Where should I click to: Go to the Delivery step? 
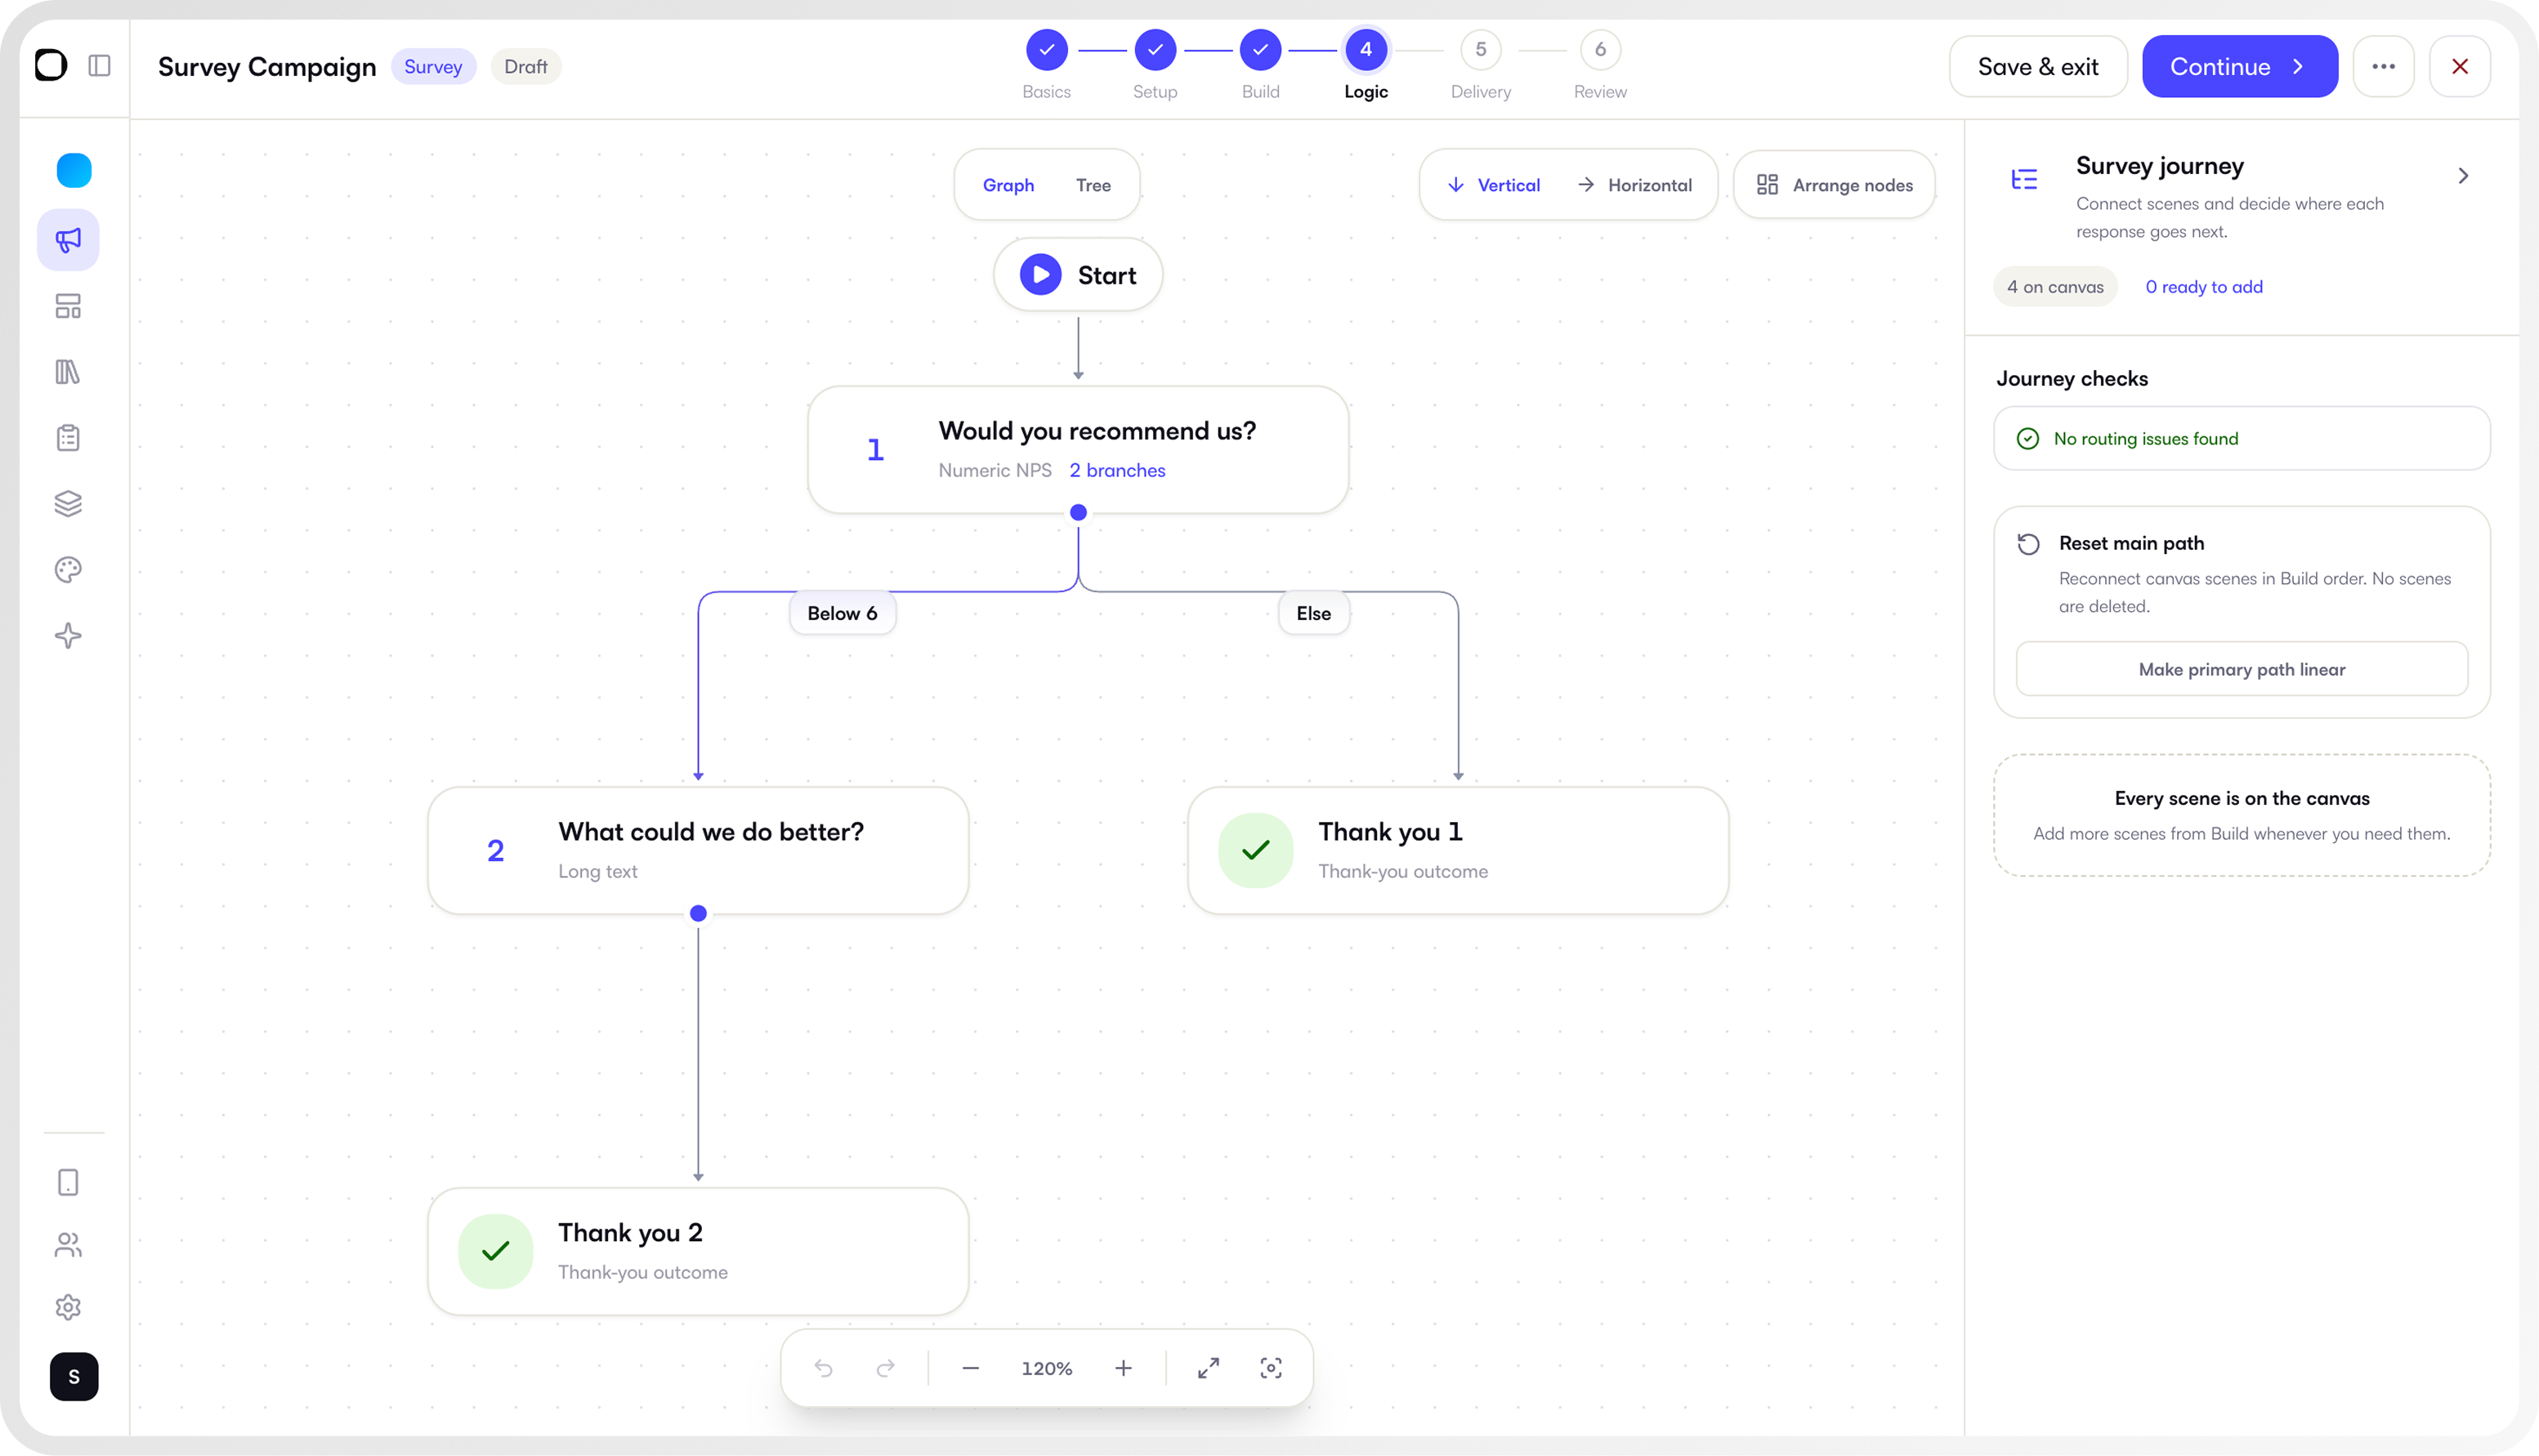coord(1480,64)
